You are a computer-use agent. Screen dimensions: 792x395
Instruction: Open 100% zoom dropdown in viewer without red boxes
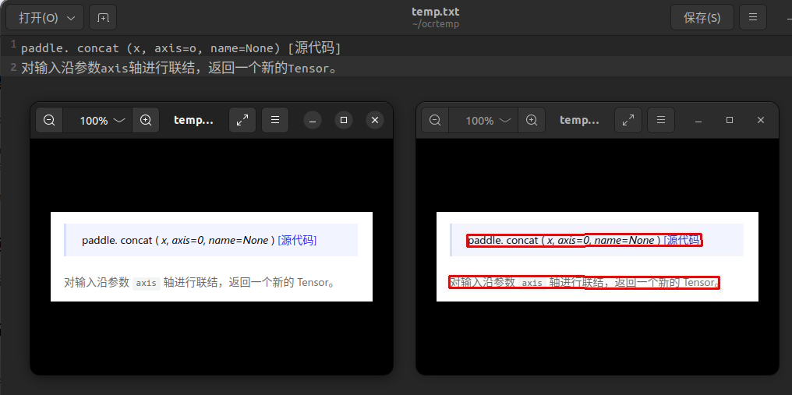coord(102,120)
